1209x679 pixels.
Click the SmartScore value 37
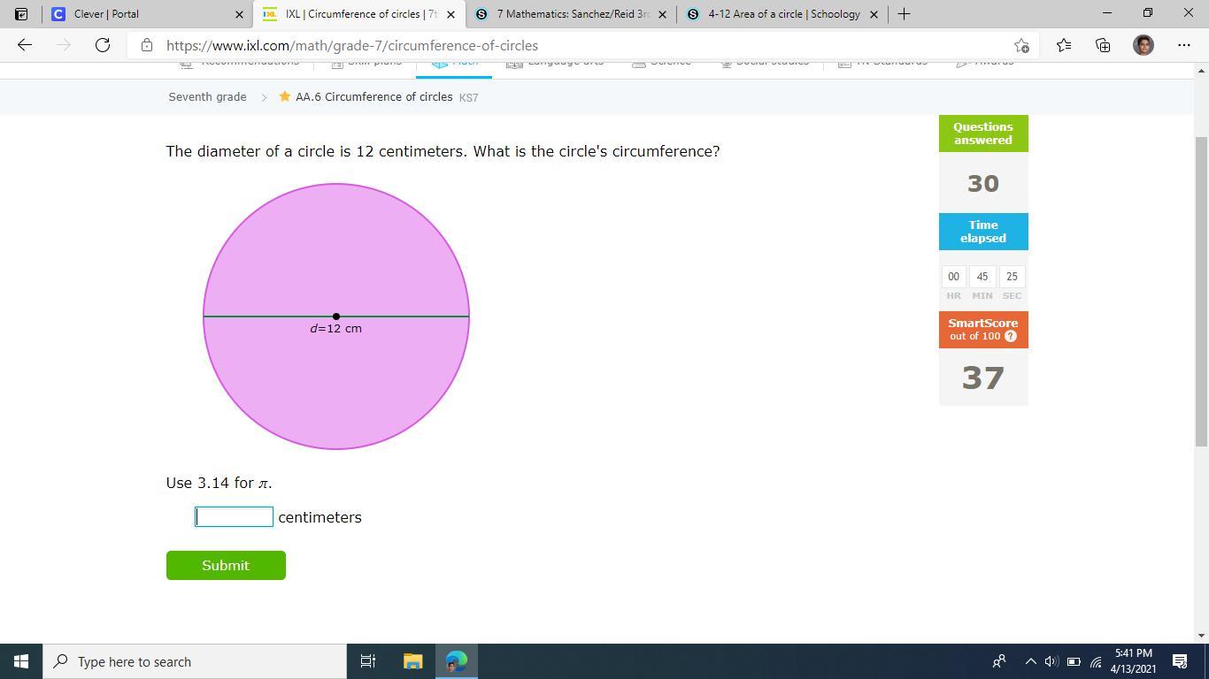983,378
